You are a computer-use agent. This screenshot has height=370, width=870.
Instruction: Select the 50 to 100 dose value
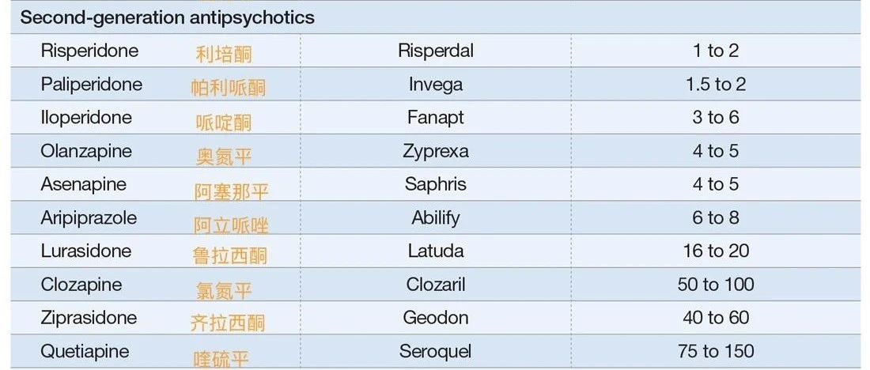(716, 285)
